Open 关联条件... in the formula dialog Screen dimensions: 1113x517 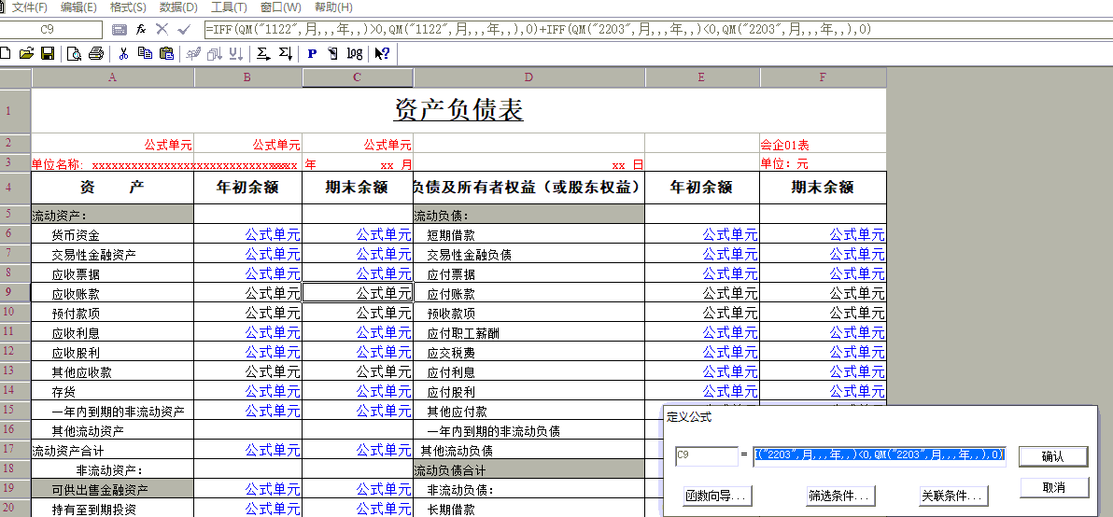coord(953,496)
